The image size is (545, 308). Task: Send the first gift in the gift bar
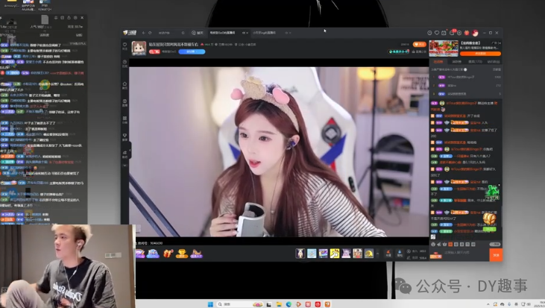pos(300,254)
